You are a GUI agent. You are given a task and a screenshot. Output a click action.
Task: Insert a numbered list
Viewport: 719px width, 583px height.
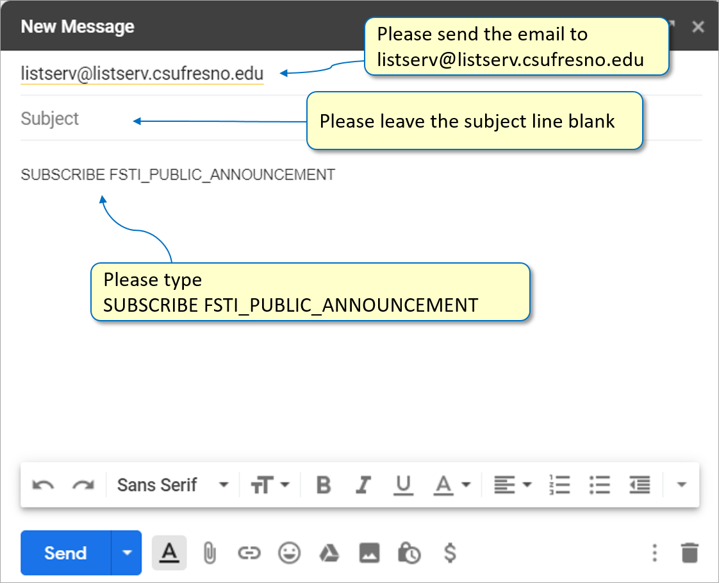pos(559,485)
